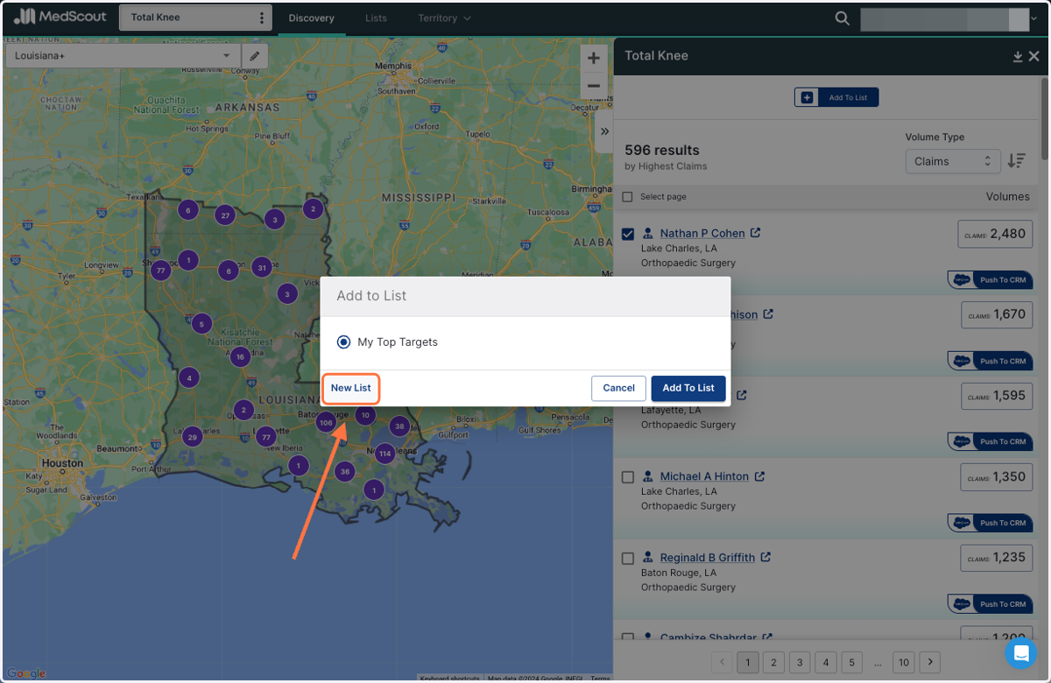Zoom out on the map

pos(593,86)
